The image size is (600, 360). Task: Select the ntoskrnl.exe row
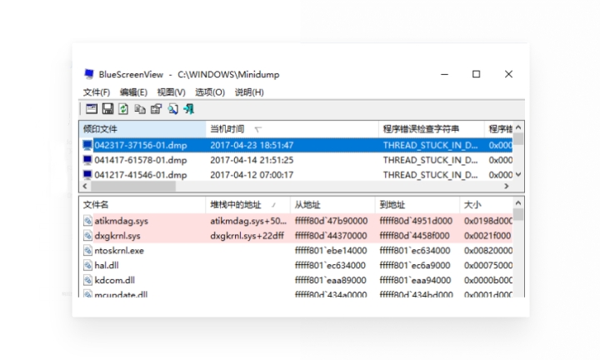click(x=296, y=251)
